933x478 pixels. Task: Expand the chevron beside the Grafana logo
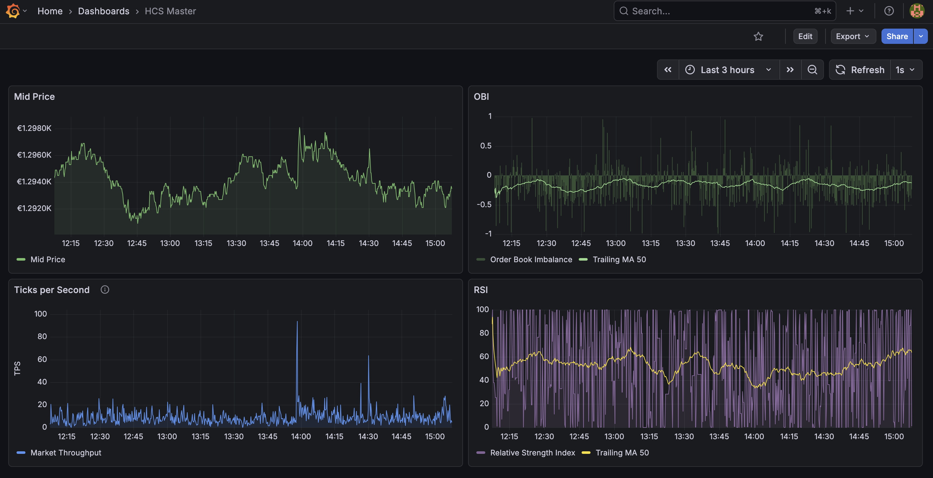(x=25, y=11)
